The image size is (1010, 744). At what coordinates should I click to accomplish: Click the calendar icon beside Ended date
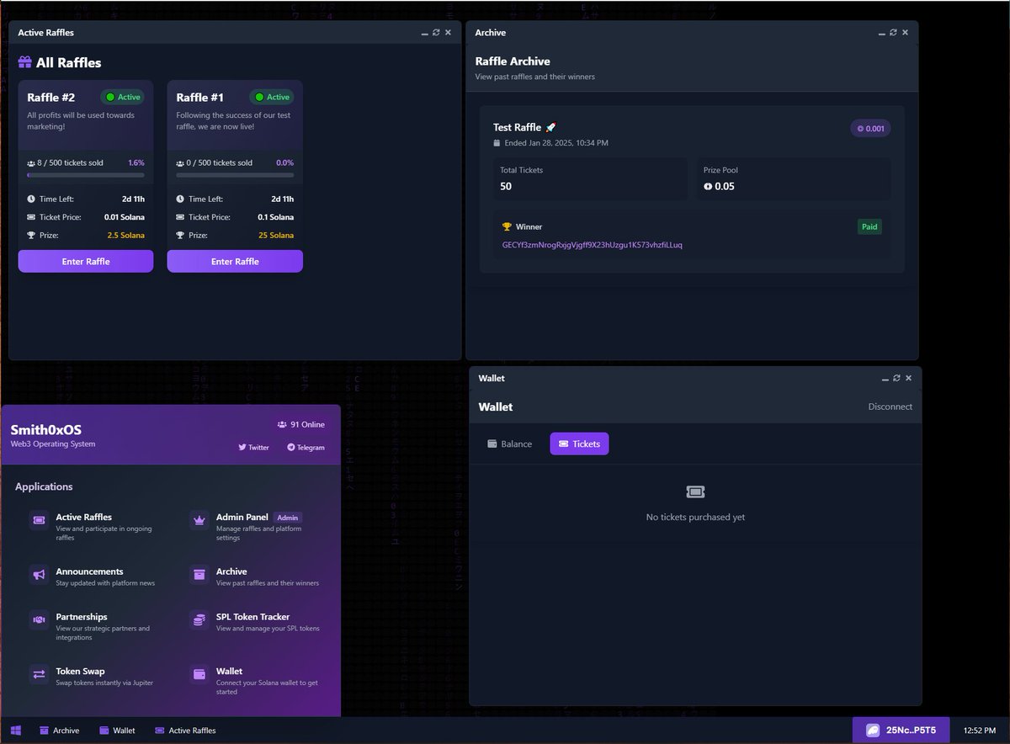point(497,143)
